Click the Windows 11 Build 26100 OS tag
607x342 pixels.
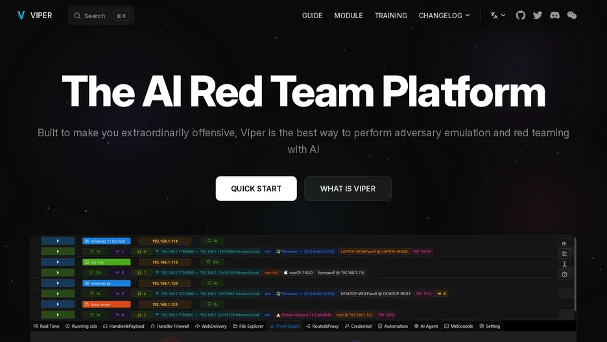coord(305,293)
